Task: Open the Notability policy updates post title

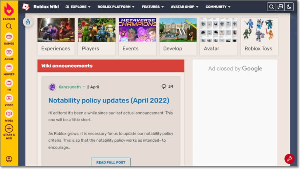Action: [109, 100]
